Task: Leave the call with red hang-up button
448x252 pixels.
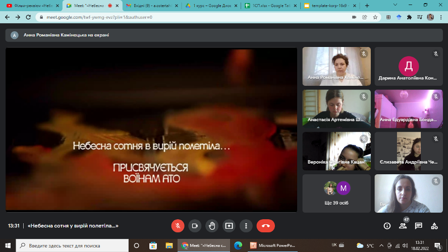Action: pyautogui.click(x=266, y=226)
